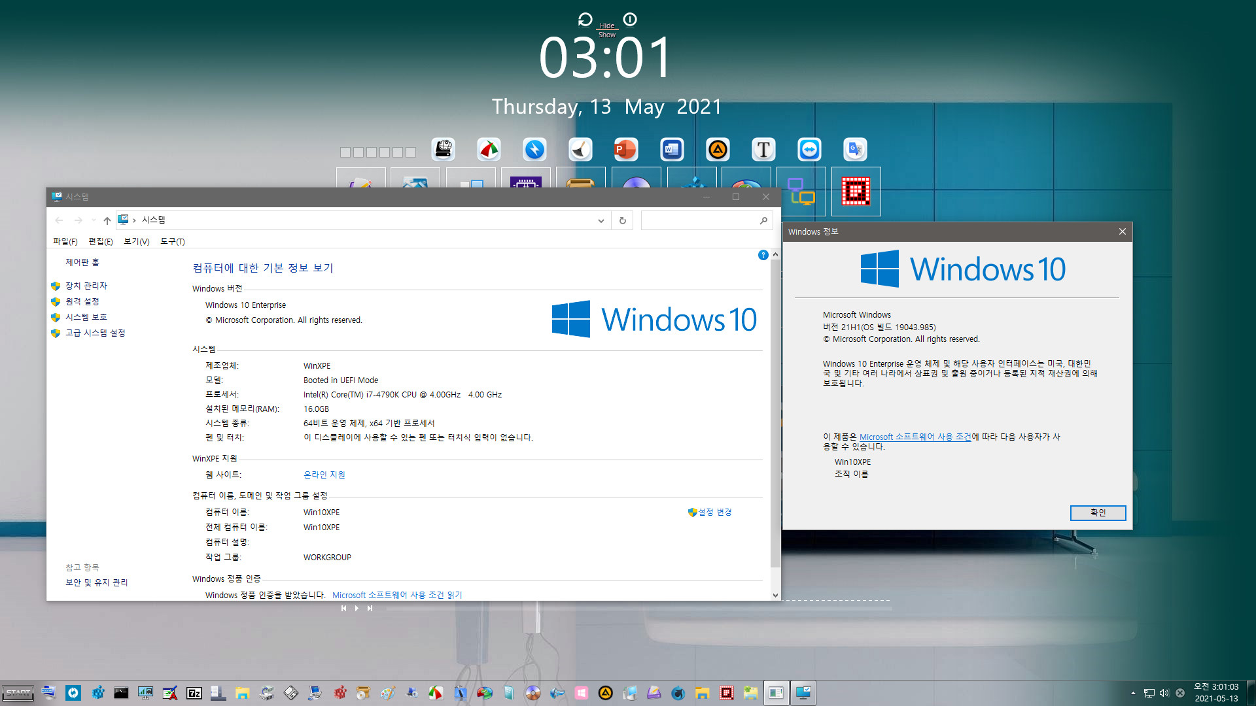Viewport: 1256px width, 706px height.
Task: Open 보안 및 유지 관리 link
Action: 96,582
